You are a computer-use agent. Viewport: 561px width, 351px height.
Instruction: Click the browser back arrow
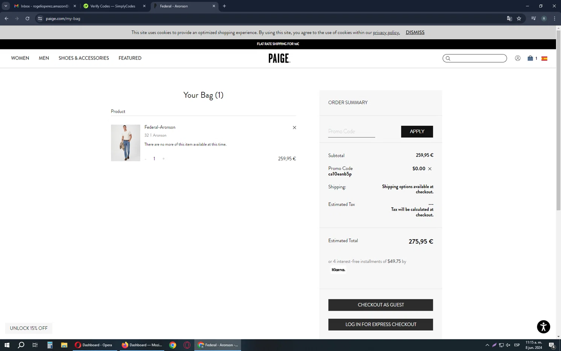[x=6, y=18]
